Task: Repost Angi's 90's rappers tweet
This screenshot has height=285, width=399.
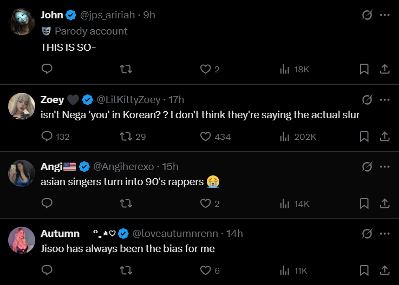Action: click(x=126, y=203)
